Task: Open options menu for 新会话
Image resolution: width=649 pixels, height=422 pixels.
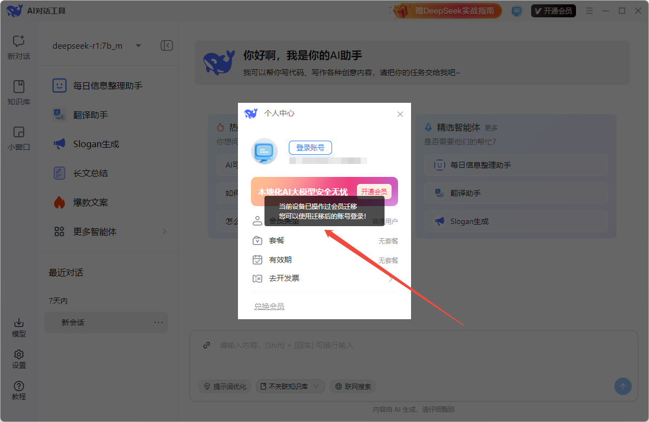Action: [x=158, y=322]
